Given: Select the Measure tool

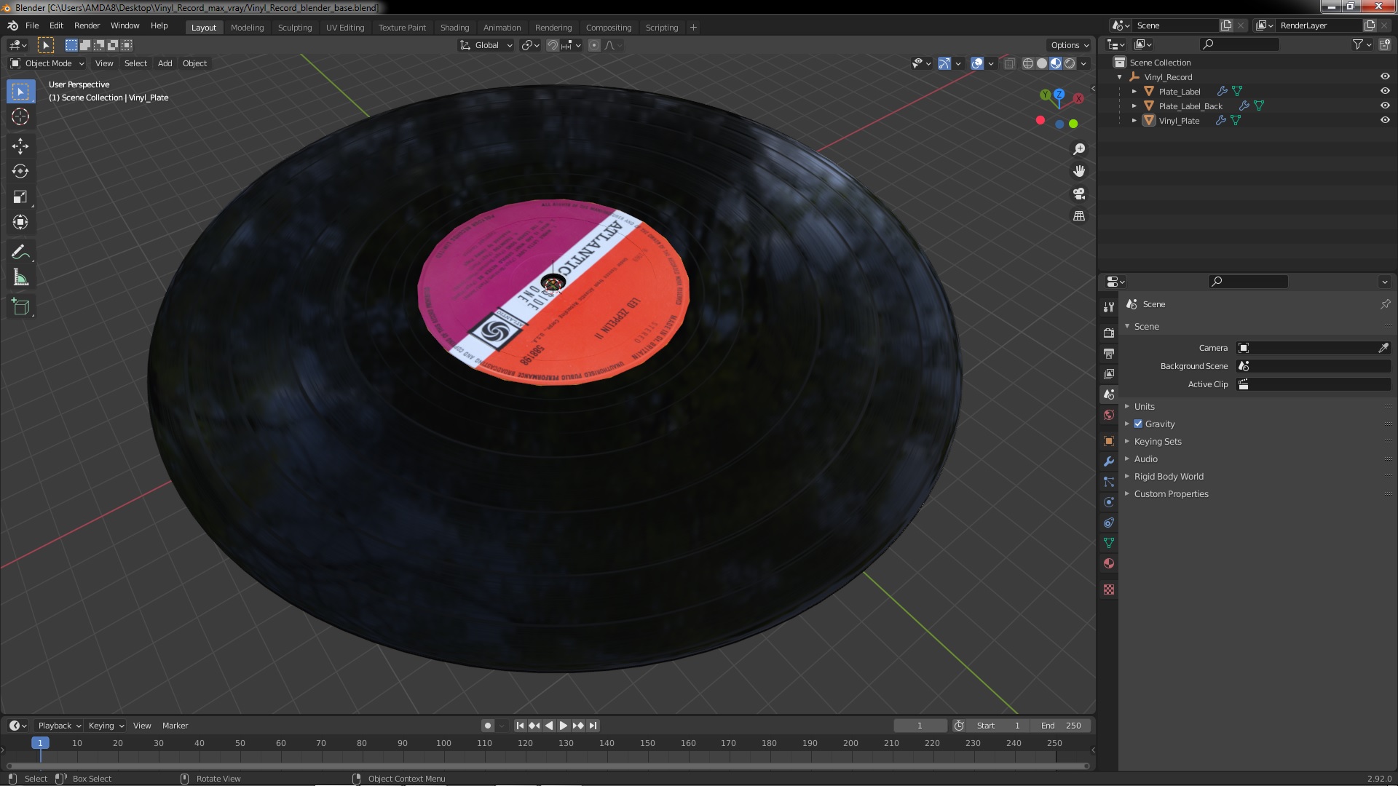Looking at the screenshot, I should 20,278.
